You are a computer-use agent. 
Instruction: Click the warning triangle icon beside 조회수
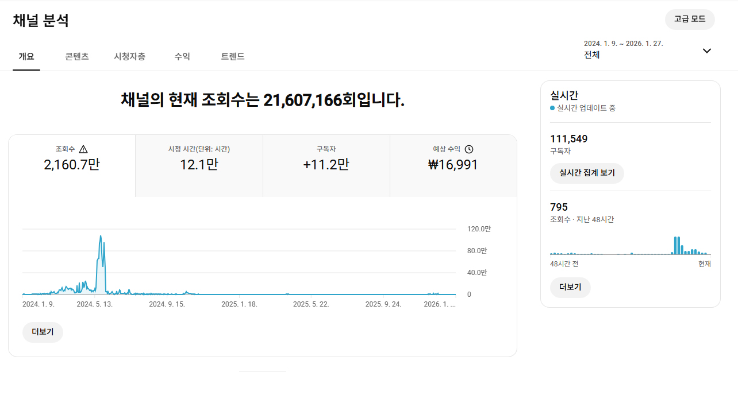point(83,149)
